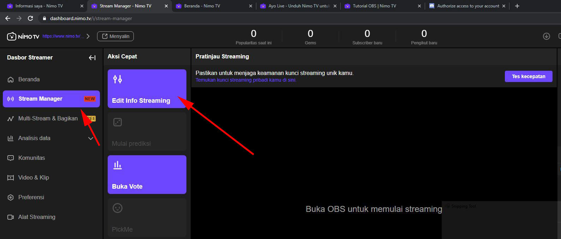Image resolution: width=561 pixels, height=239 pixels.
Task: Open Beranda in the sidebar
Action: tap(52, 80)
